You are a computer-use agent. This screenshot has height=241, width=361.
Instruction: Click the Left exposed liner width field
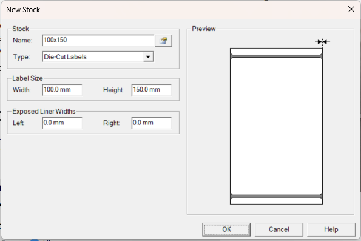pyautogui.click(x=62, y=123)
